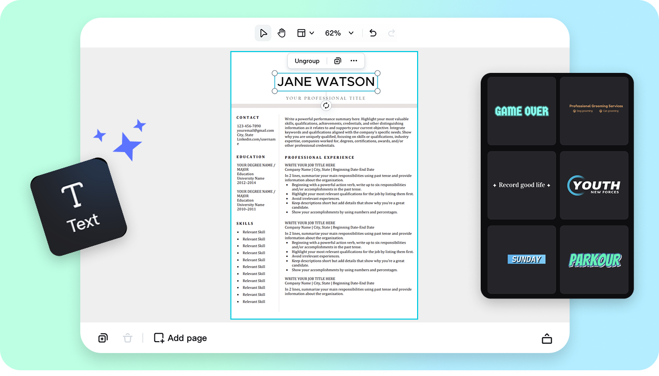Select the cursor selection tool
Screen dimensions: 659x376
(263, 32)
